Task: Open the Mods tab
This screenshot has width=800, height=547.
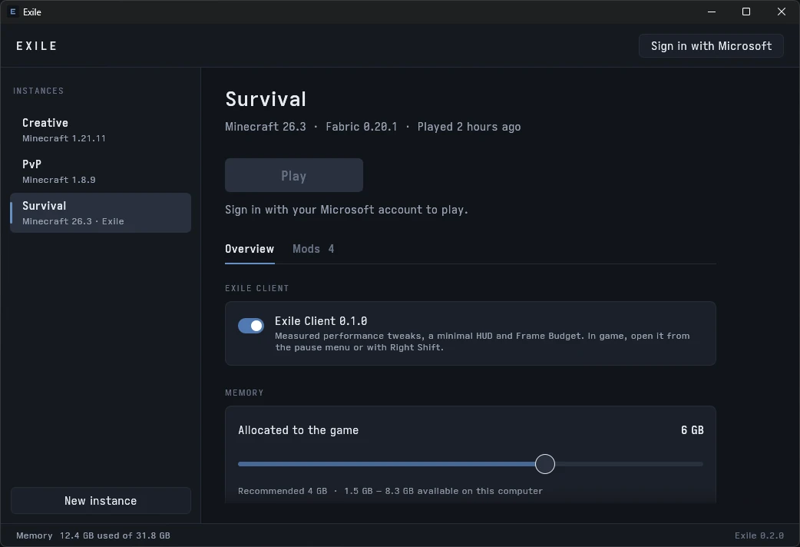Action: coord(313,249)
